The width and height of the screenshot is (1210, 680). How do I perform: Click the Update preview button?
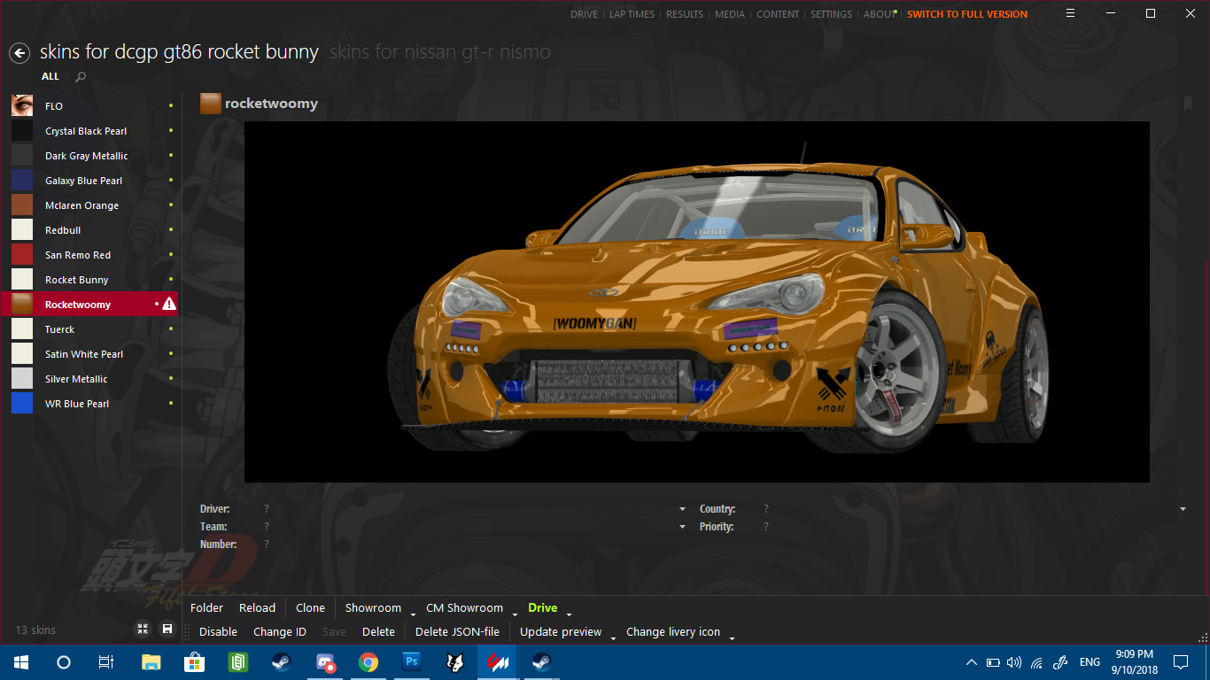561,632
